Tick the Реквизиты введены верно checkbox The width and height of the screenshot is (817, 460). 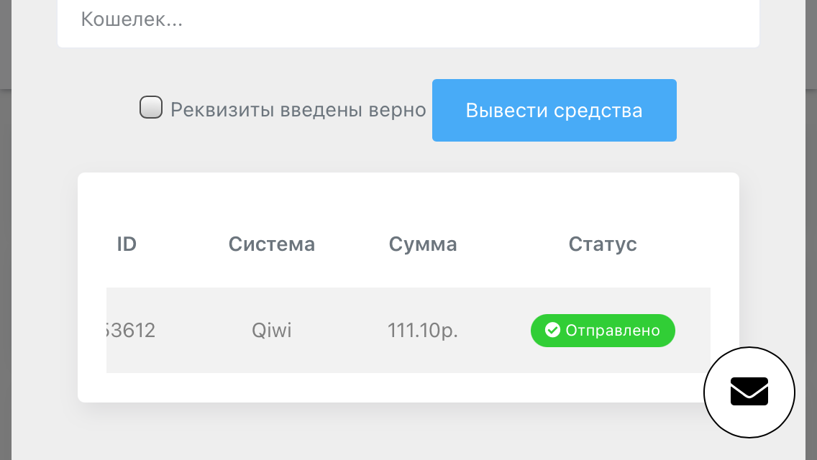(151, 107)
